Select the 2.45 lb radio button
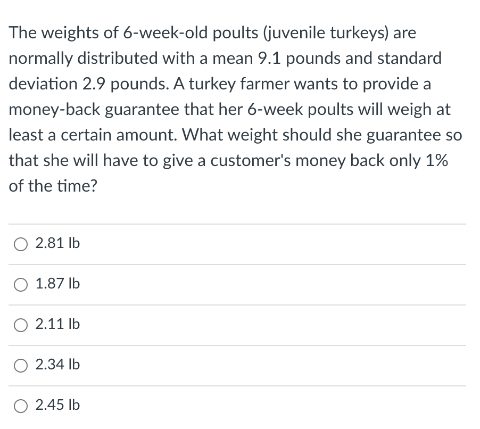Image resolution: width=480 pixels, height=429 pixels. (x=20, y=405)
